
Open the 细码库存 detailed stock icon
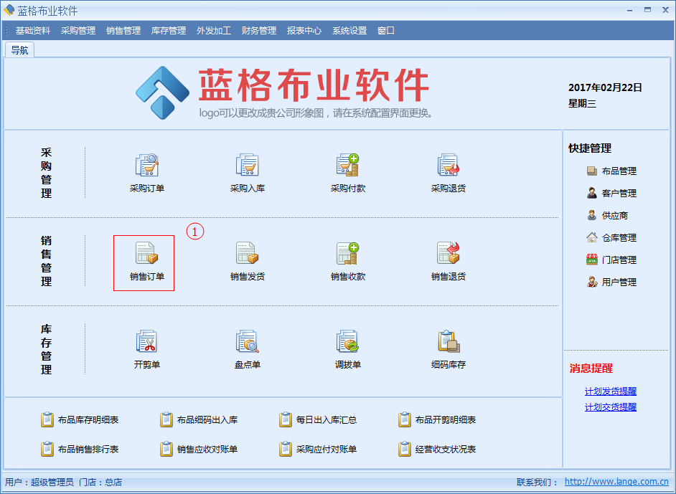[x=448, y=343]
